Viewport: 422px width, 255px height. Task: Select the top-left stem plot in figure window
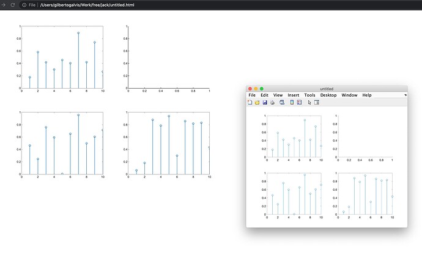click(294, 136)
